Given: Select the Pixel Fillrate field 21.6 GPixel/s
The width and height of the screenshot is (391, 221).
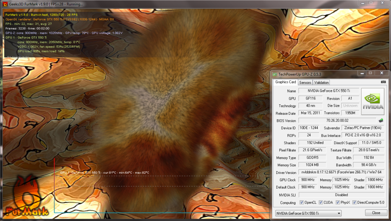Looking at the screenshot, I should (x=312, y=150).
